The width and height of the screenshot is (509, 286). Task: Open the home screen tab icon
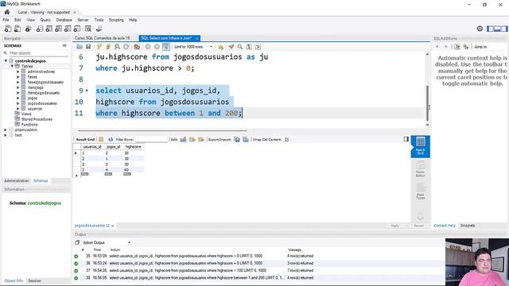tap(7, 12)
